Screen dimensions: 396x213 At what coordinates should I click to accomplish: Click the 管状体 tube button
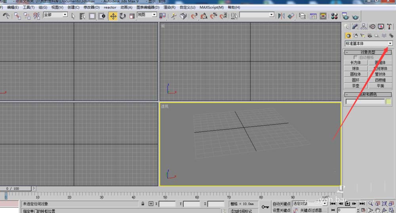(380, 74)
